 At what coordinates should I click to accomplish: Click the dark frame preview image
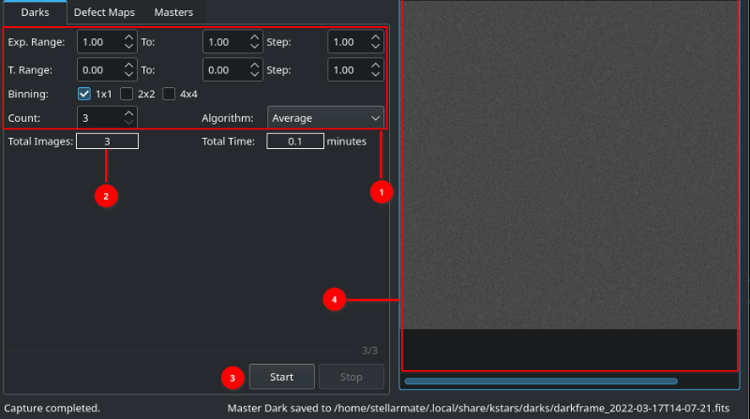(569, 165)
